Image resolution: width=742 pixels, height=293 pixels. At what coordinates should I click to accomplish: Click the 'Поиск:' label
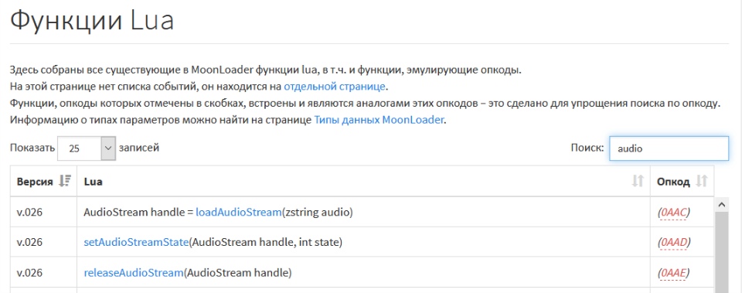(587, 148)
